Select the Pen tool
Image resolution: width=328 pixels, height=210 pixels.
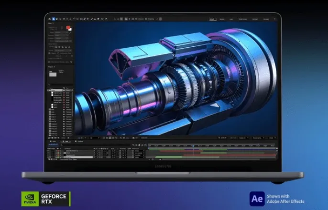[85, 19]
